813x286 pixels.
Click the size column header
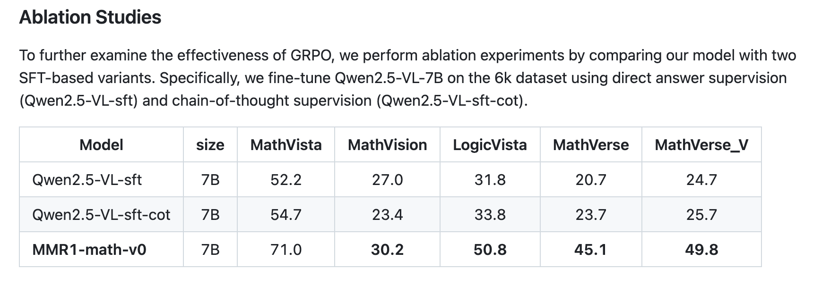pos(210,145)
